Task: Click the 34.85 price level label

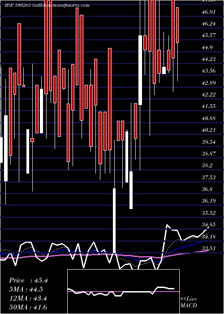Action: coord(209,224)
